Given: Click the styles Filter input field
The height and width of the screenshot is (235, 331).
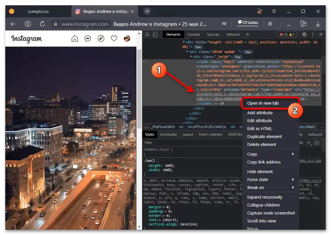Looking at the screenshot, I should pos(193,143).
